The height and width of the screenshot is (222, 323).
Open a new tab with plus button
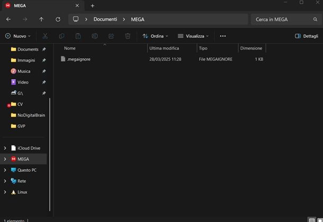click(x=93, y=6)
